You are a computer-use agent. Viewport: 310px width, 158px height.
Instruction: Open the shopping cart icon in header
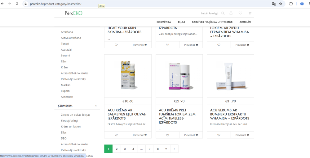[x=250, y=13]
